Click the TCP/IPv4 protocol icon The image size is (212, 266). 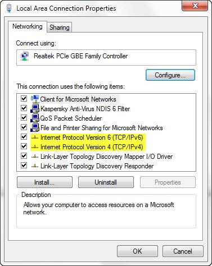pos(35,147)
